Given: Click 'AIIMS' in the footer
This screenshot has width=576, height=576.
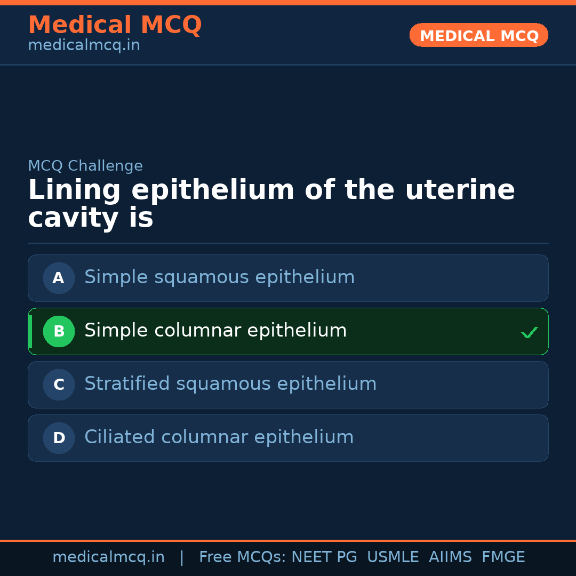Looking at the screenshot, I should tap(450, 557).
